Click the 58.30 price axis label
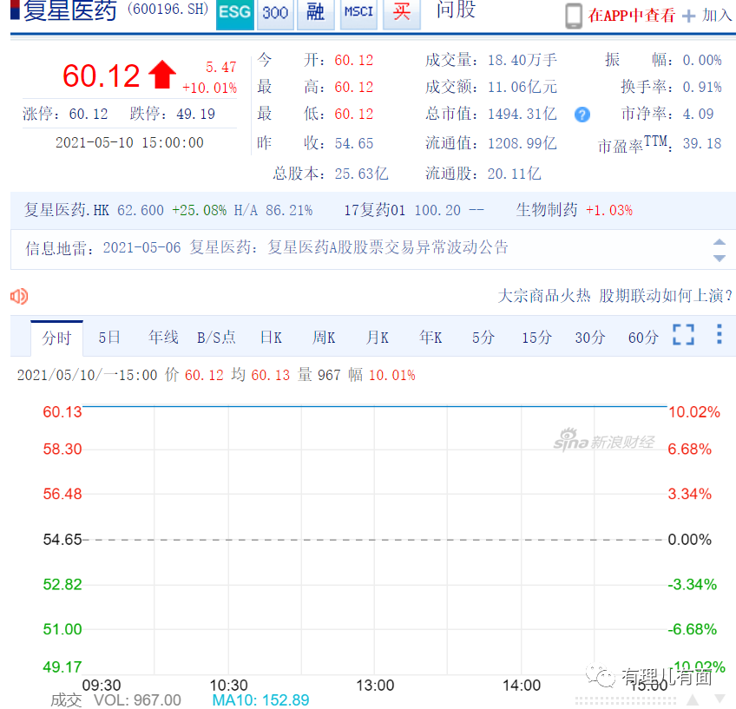 [x=62, y=449]
